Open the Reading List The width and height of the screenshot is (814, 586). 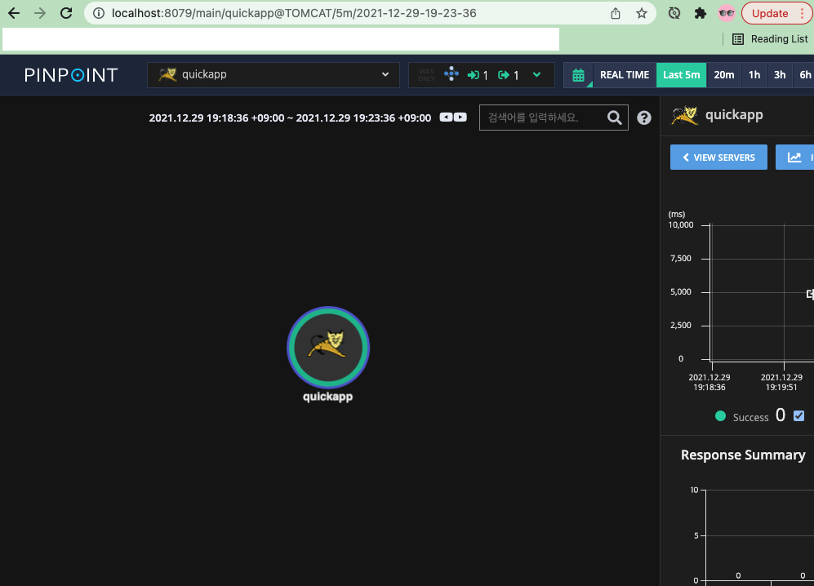[x=770, y=39]
